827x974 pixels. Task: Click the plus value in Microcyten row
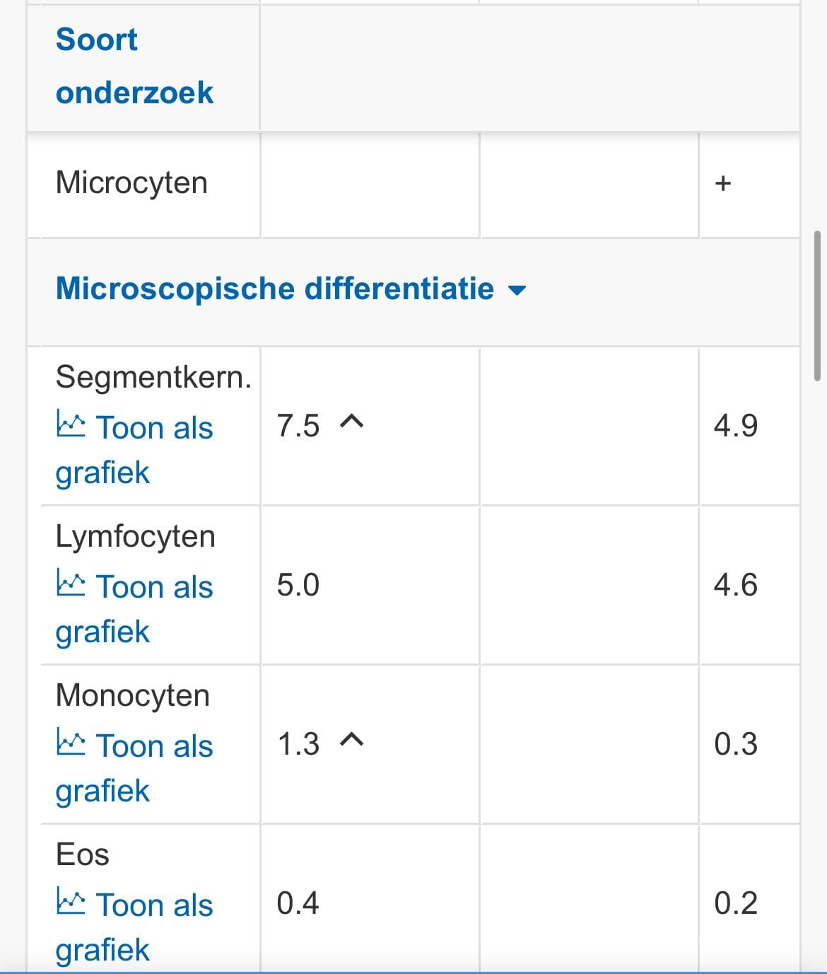click(722, 184)
